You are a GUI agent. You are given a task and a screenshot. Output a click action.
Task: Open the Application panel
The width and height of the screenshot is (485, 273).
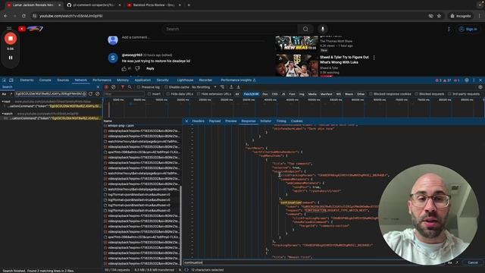click(142, 80)
